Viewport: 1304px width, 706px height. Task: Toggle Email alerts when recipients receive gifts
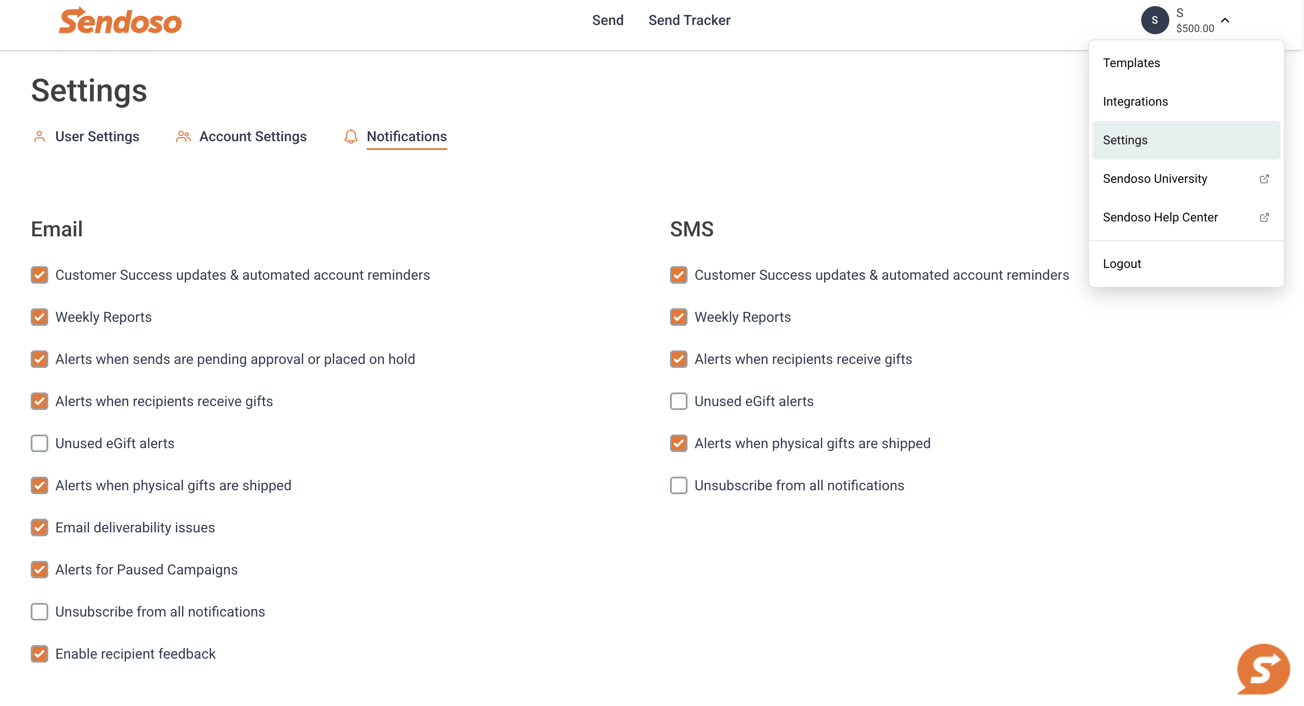[39, 401]
